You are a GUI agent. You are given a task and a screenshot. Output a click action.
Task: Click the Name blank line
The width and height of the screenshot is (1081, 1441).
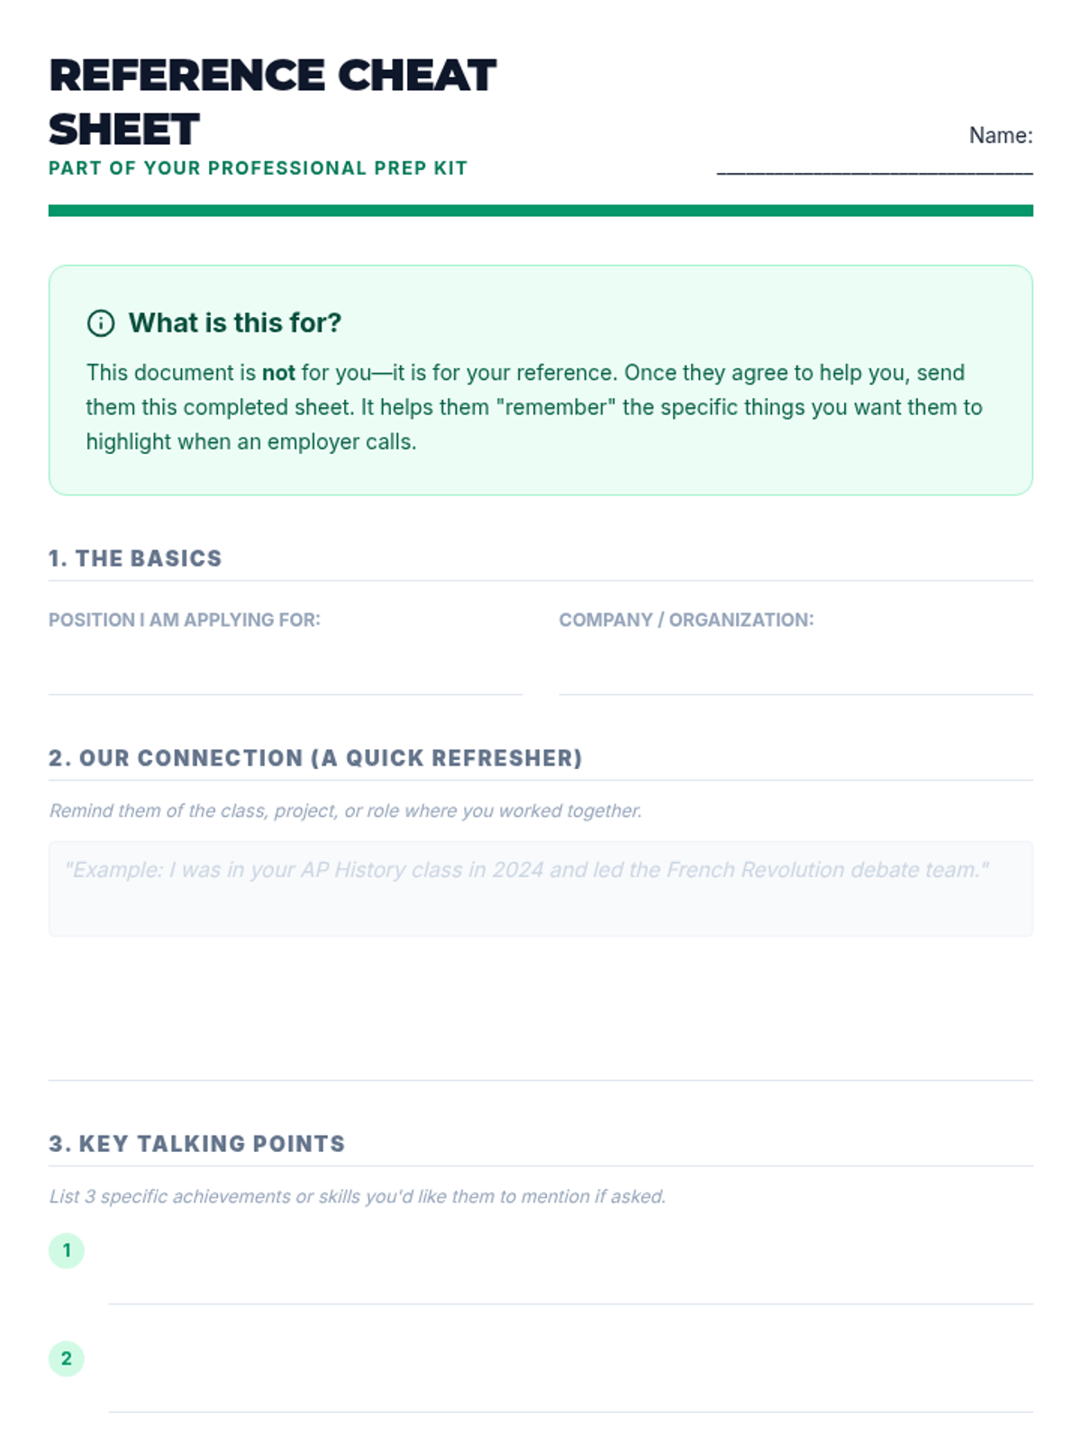click(x=874, y=168)
